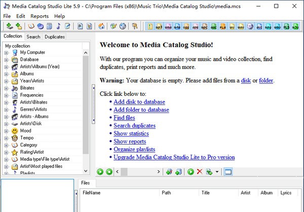Click the wmv file type icon
This screenshot has height=212, width=304.
(x=277, y=26)
